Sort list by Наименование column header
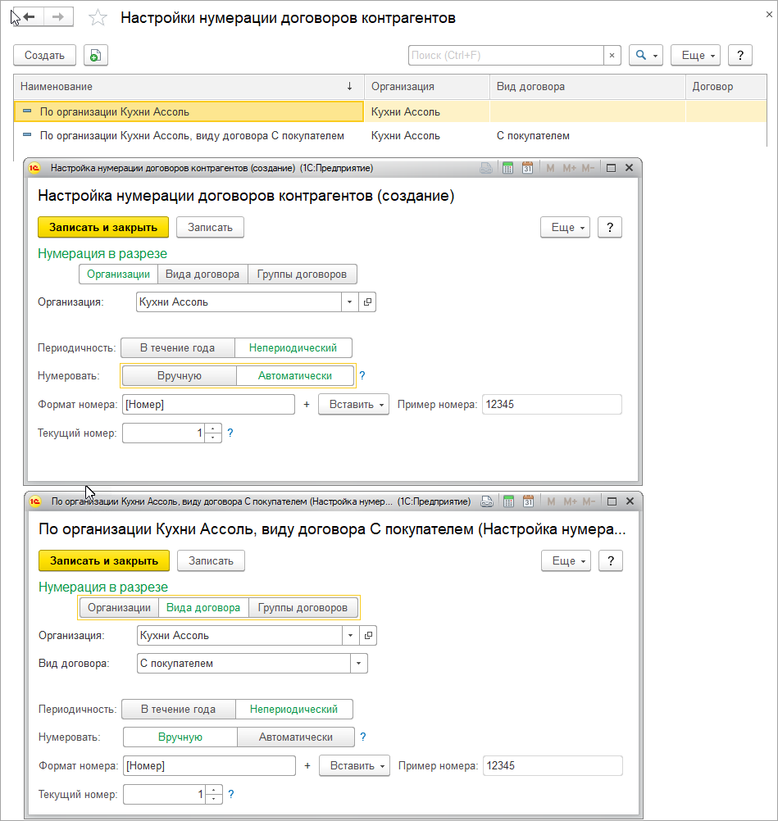 [x=189, y=86]
